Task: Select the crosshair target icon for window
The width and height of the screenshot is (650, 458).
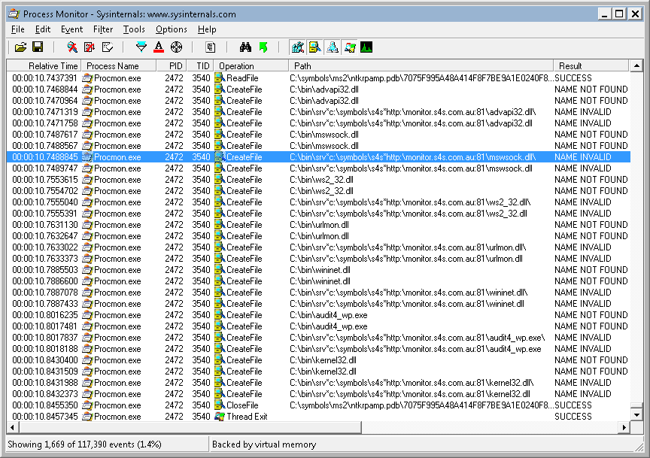Action: point(177,47)
